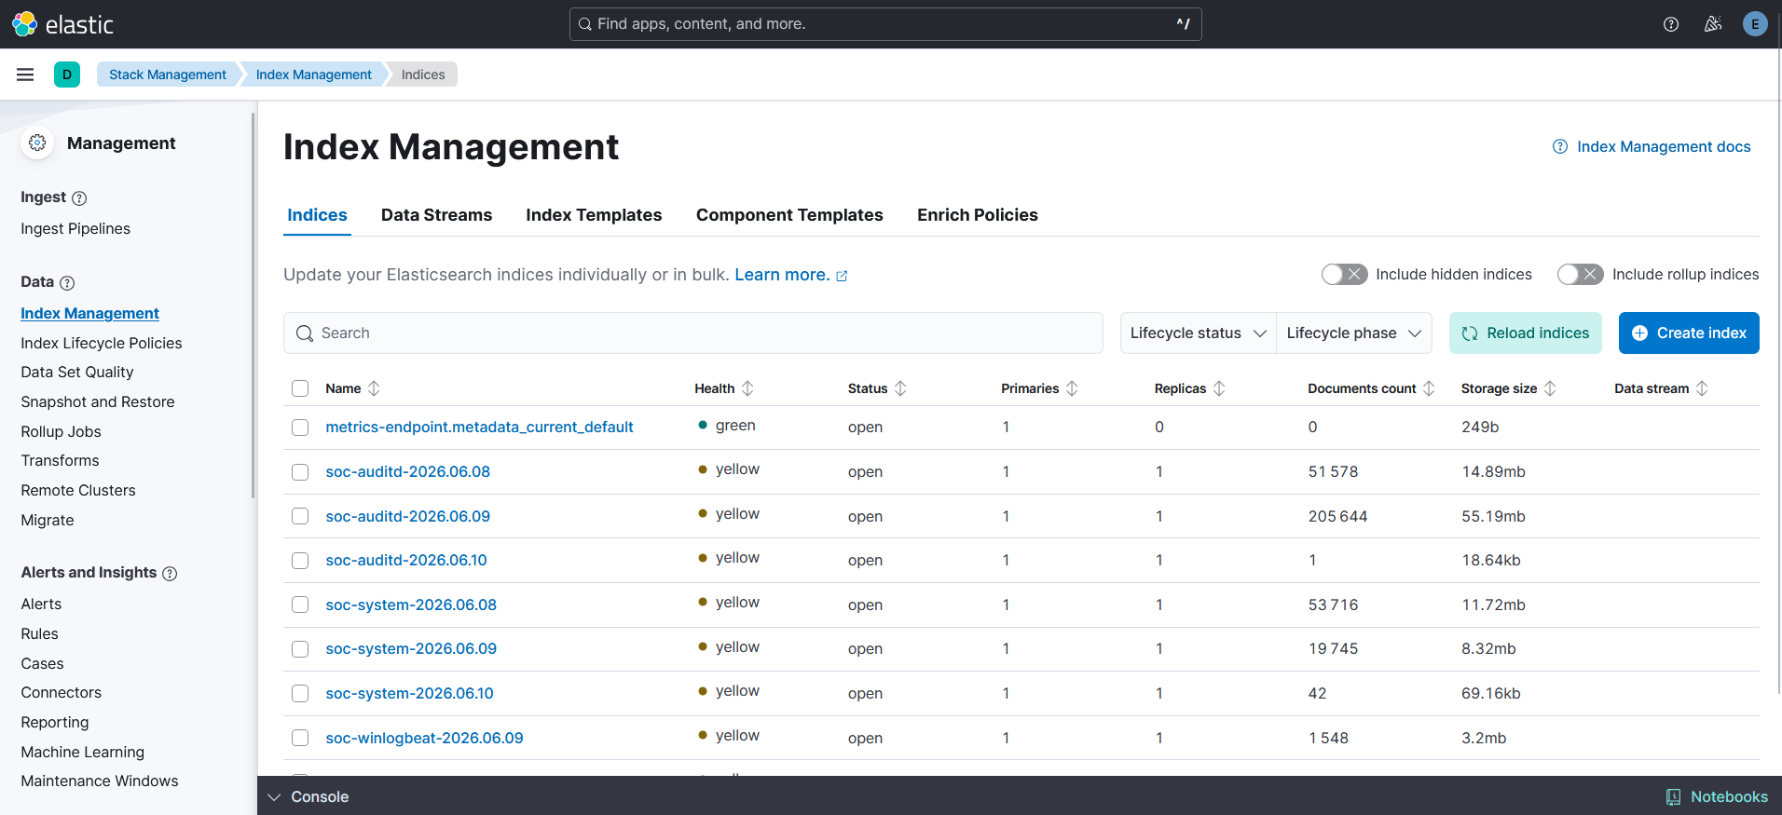Sort the table by Replicas
The width and height of the screenshot is (1782, 815).
[1189, 388]
